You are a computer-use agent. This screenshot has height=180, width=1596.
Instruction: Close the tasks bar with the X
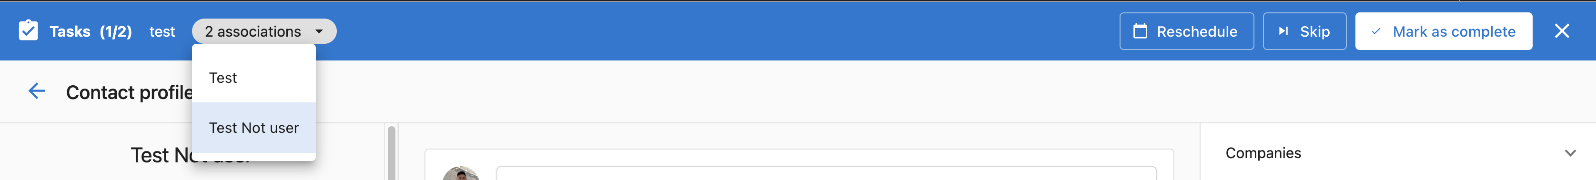pos(1561,31)
